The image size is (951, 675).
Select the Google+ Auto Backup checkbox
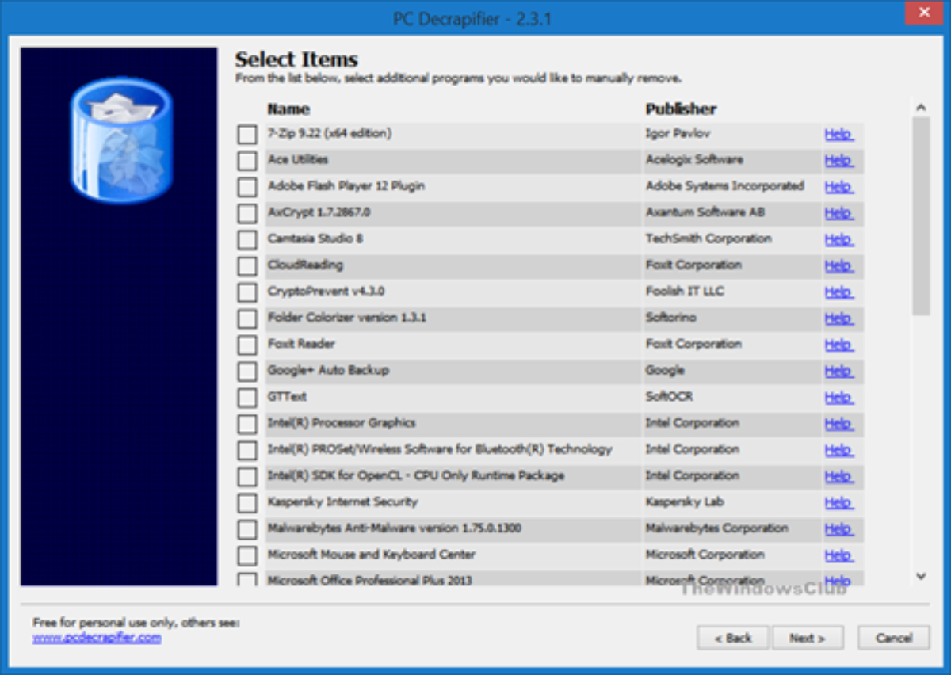click(247, 371)
